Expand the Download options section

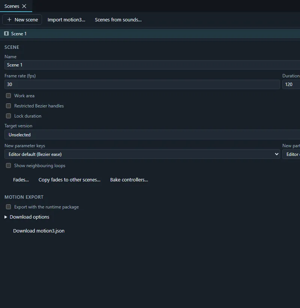click(x=27, y=217)
